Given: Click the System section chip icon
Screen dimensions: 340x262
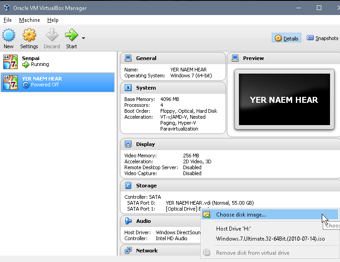Looking at the screenshot, I should [128, 88].
